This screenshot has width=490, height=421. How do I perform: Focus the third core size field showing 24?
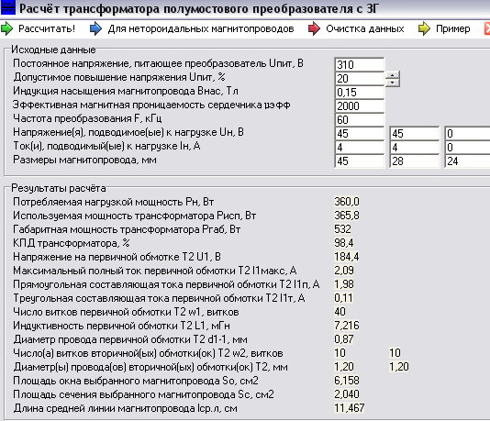[x=467, y=161]
